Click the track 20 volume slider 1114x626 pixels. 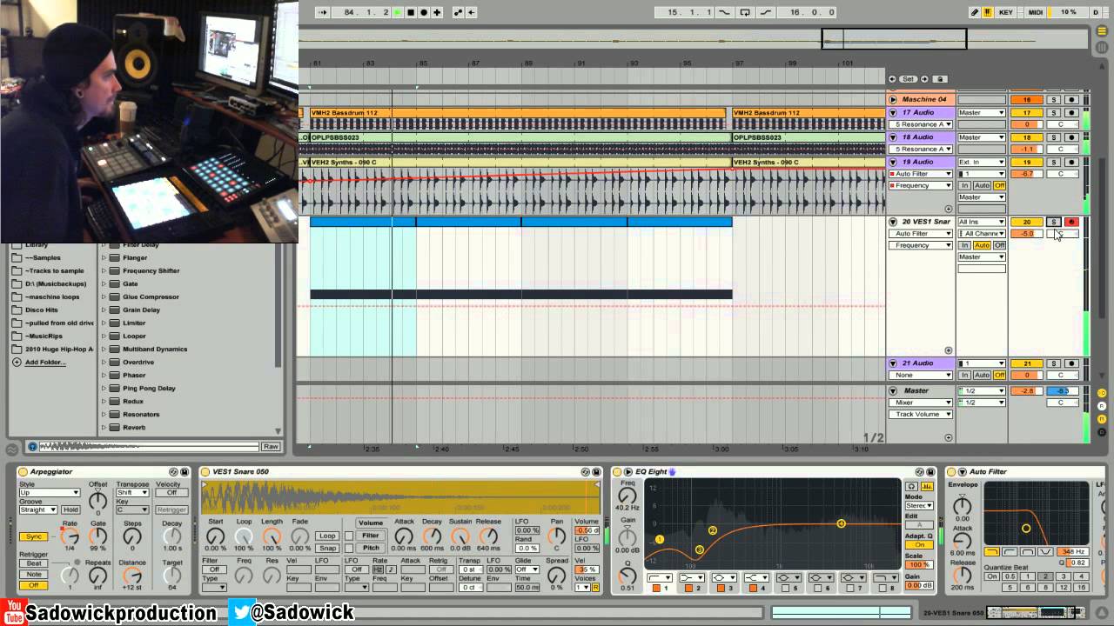click(1027, 234)
